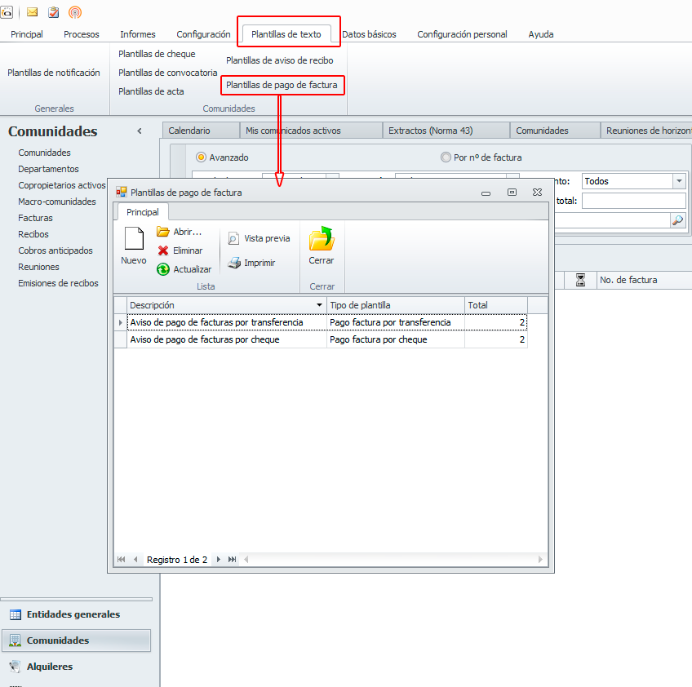Viewport: 692px width, 687px height.
Task: Open the Ayuda ribbon tab
Action: [540, 34]
